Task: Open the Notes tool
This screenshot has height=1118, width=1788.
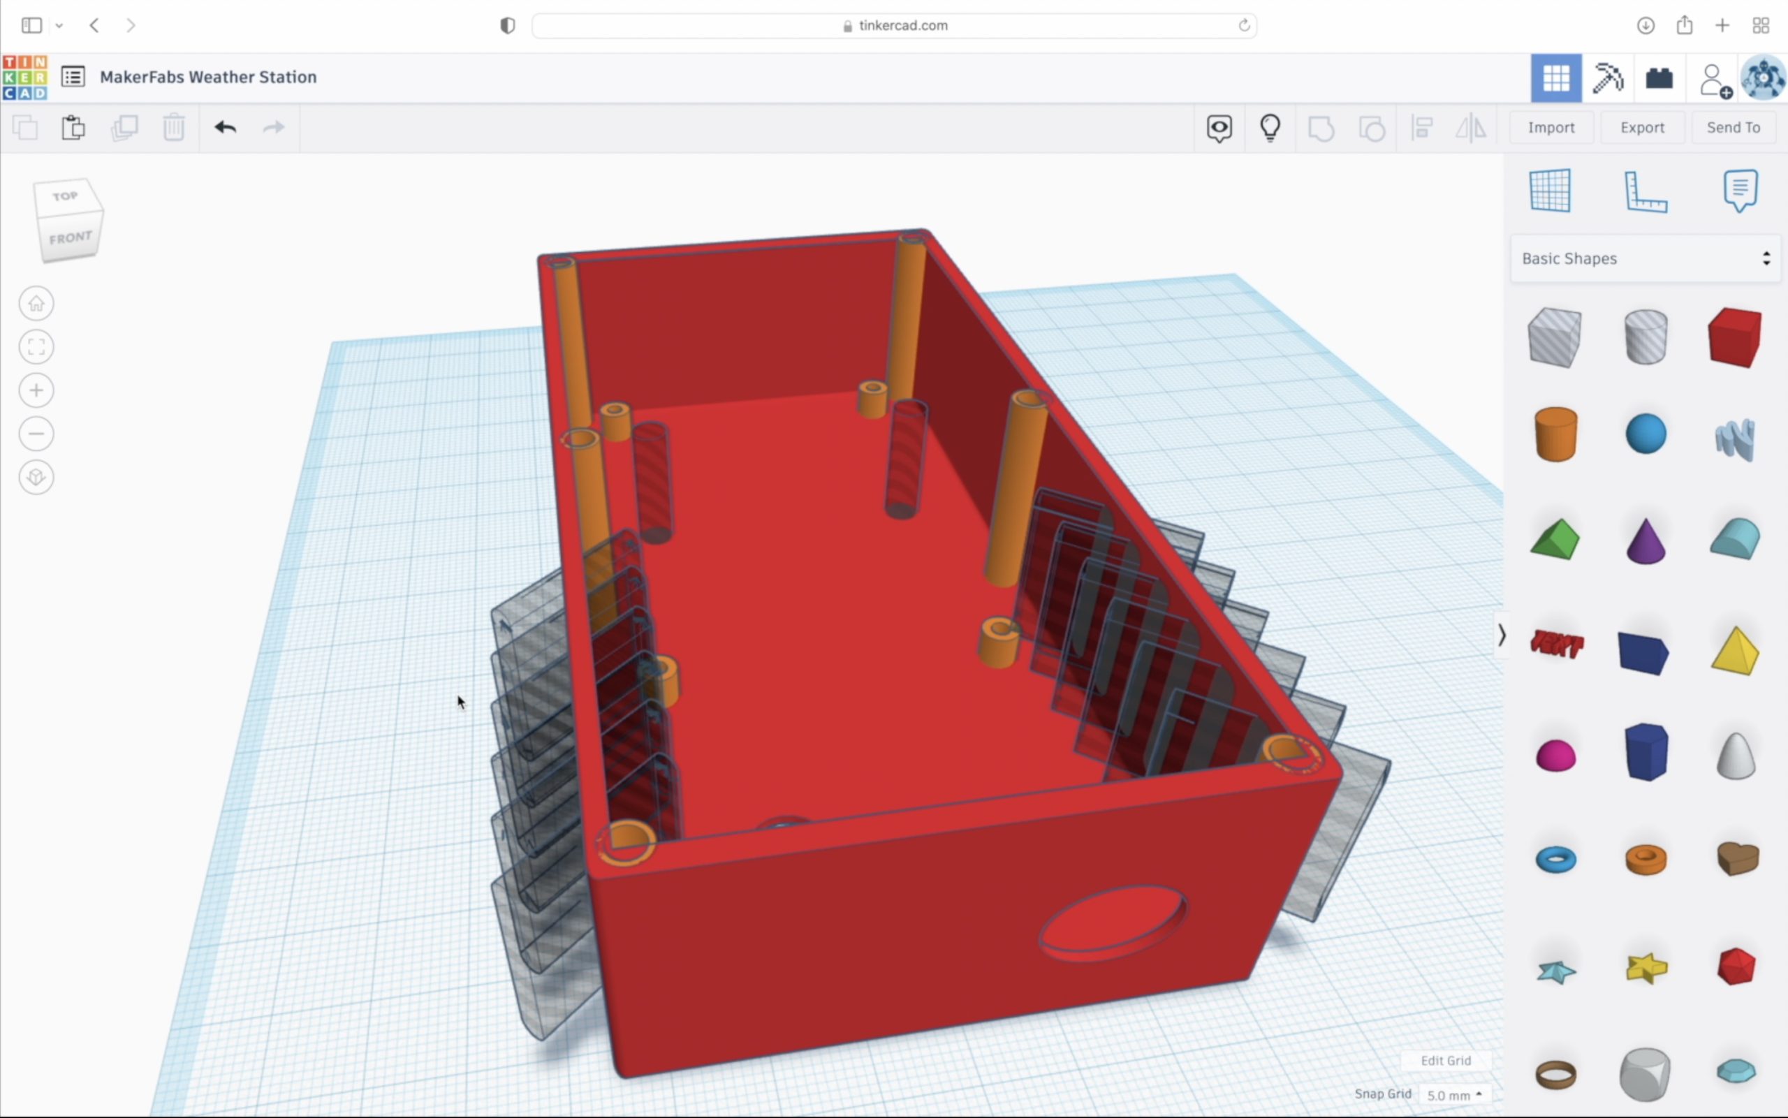Action: click(x=1740, y=191)
